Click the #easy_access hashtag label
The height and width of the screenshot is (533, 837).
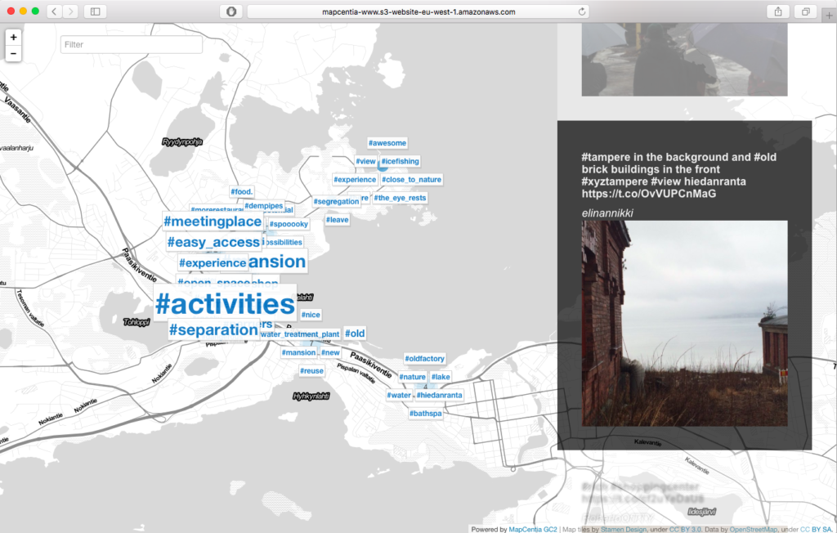[x=213, y=242]
